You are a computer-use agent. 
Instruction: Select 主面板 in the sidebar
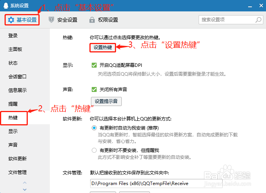(15, 49)
